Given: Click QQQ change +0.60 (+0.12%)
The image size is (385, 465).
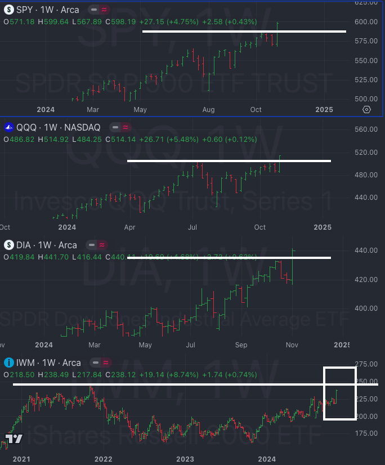Looking at the screenshot, I should [x=230, y=140].
